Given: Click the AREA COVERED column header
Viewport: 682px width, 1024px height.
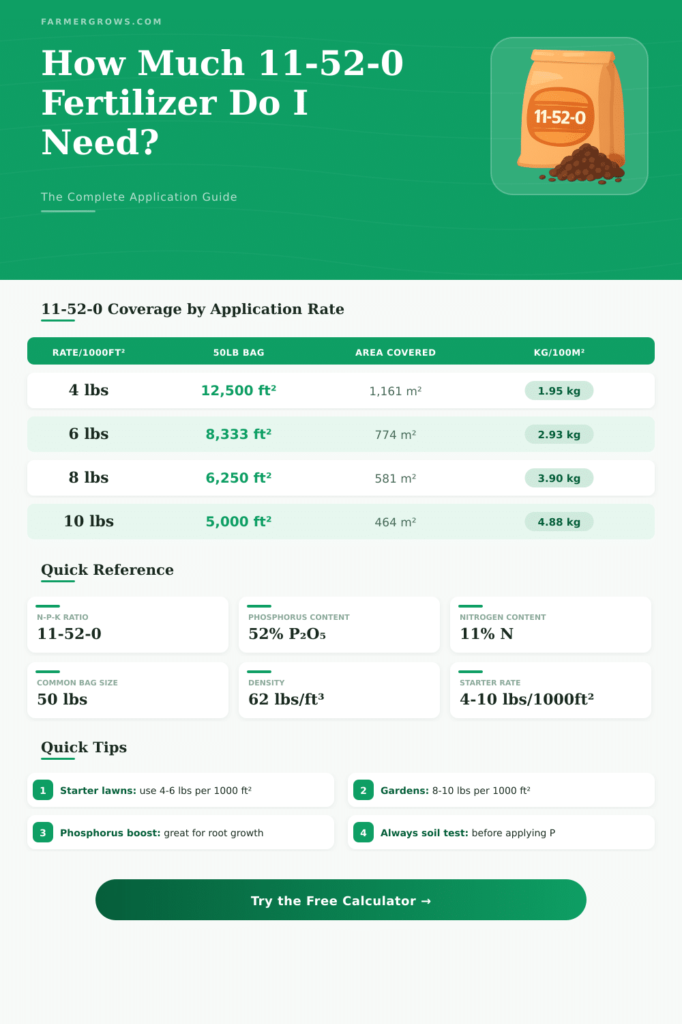Looking at the screenshot, I should (x=394, y=352).
